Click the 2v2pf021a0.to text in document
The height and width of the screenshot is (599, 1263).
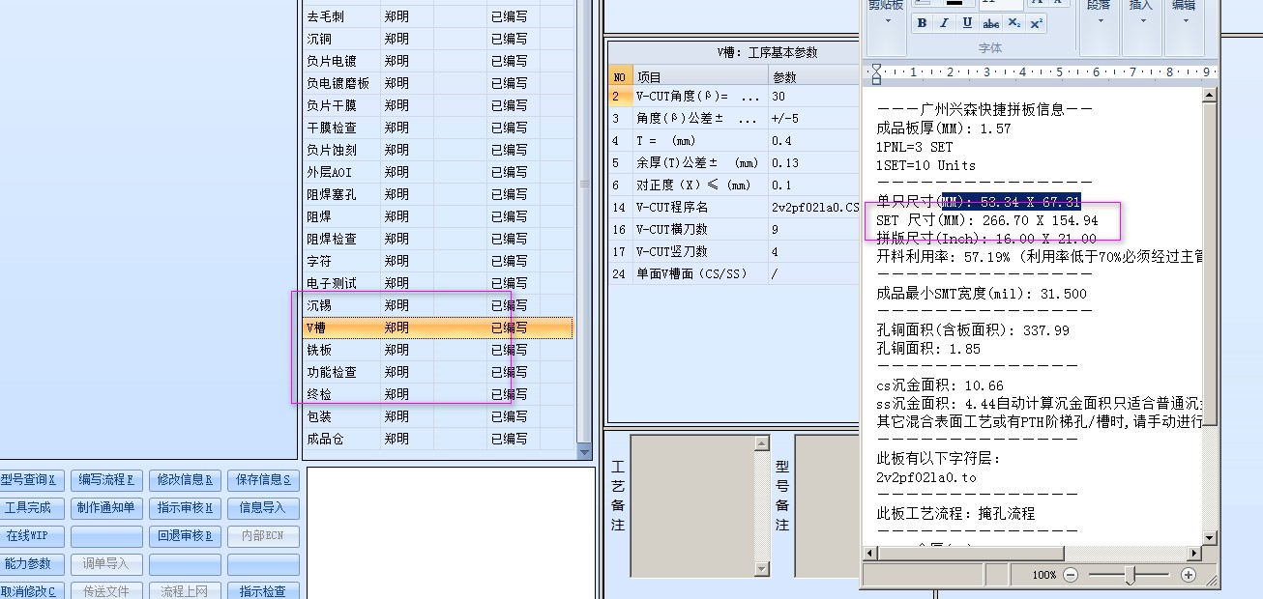926,477
